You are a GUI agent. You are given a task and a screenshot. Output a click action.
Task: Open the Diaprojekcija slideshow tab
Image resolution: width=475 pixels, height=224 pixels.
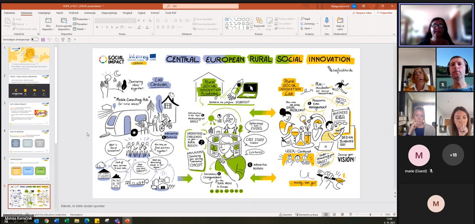[110, 13]
